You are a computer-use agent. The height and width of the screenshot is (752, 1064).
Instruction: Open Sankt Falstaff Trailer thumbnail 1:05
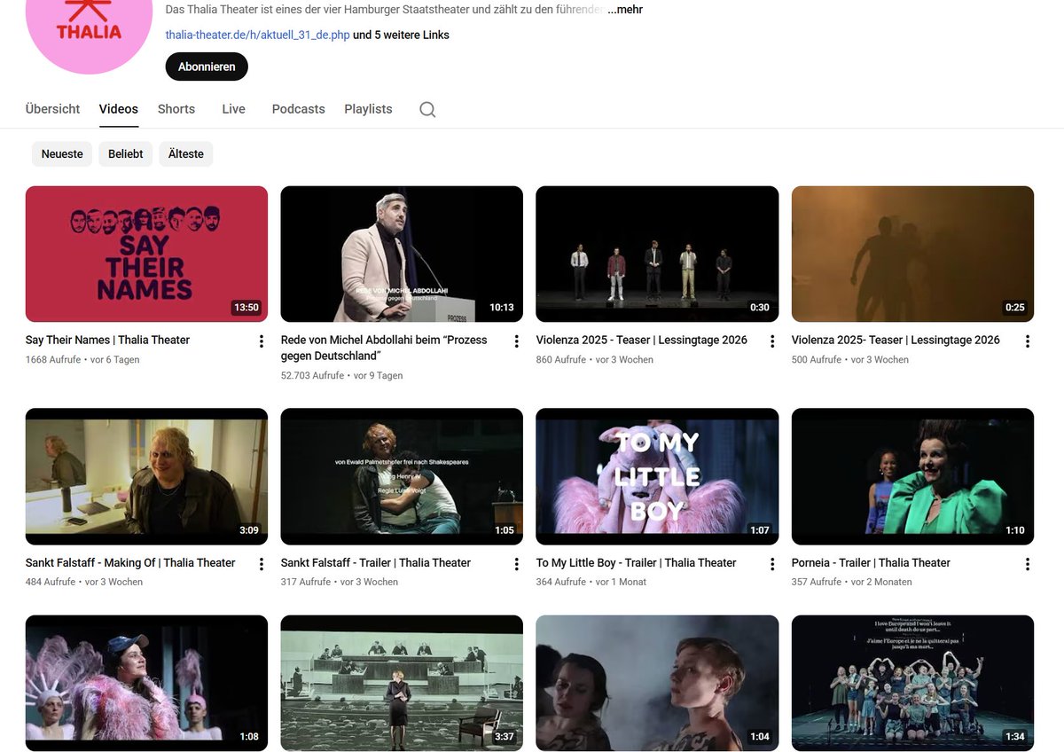(x=402, y=476)
